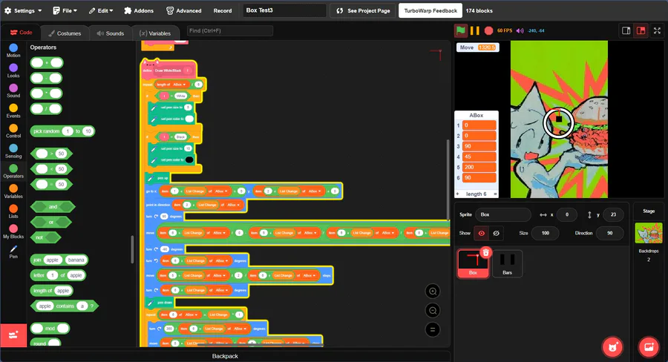Click ABox list item 4 value 45
Image resolution: width=668 pixels, height=362 pixels.
479,157
